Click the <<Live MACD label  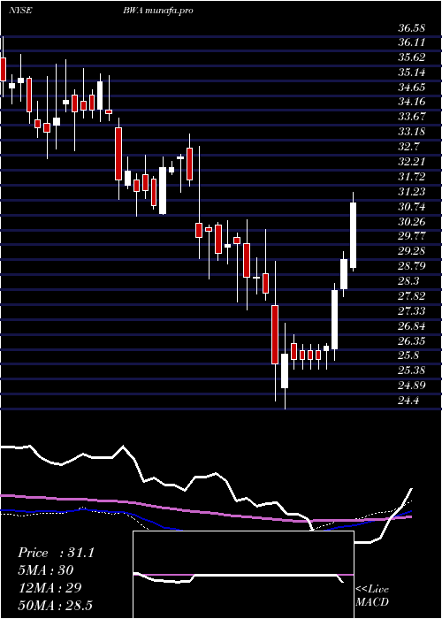coord(372,596)
